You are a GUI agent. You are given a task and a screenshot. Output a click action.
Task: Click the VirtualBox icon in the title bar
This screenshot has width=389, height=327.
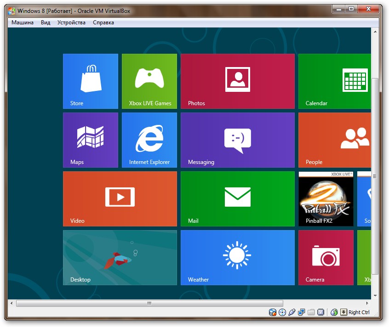pyautogui.click(x=11, y=11)
